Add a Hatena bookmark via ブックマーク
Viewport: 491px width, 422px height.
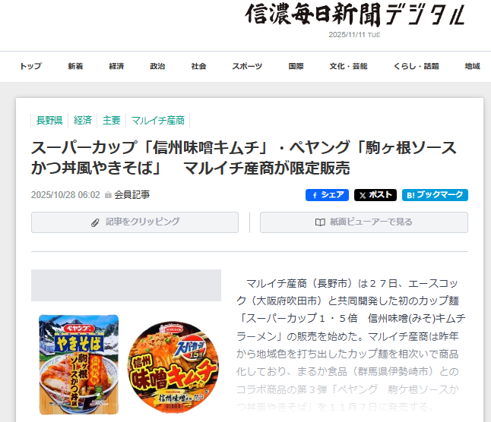point(435,195)
